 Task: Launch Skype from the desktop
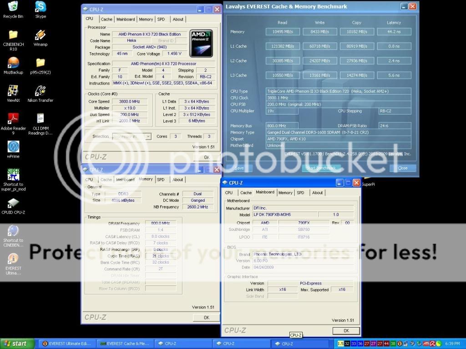coord(41,10)
